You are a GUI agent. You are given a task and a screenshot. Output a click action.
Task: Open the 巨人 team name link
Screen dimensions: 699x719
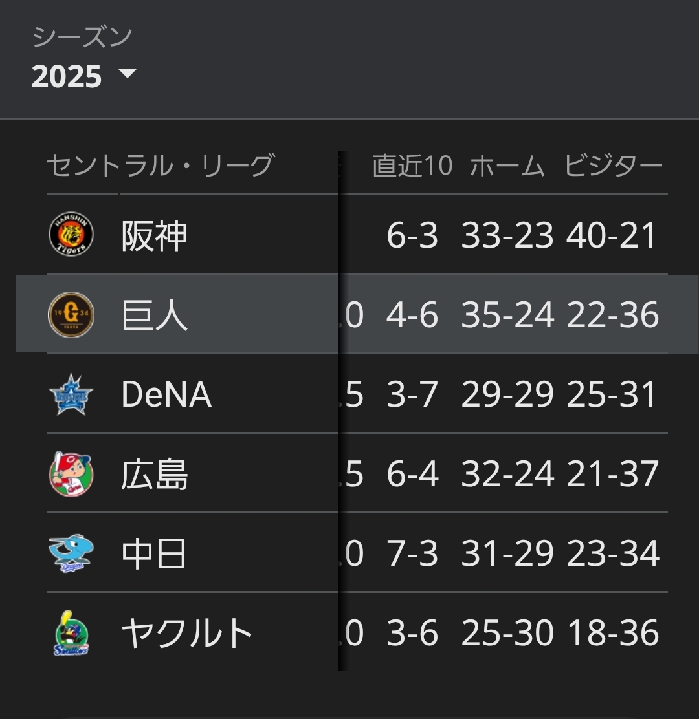[154, 315]
